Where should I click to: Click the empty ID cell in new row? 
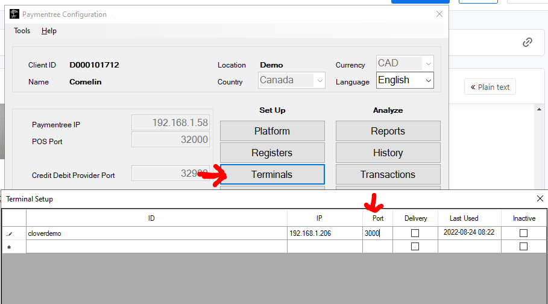[157, 247]
